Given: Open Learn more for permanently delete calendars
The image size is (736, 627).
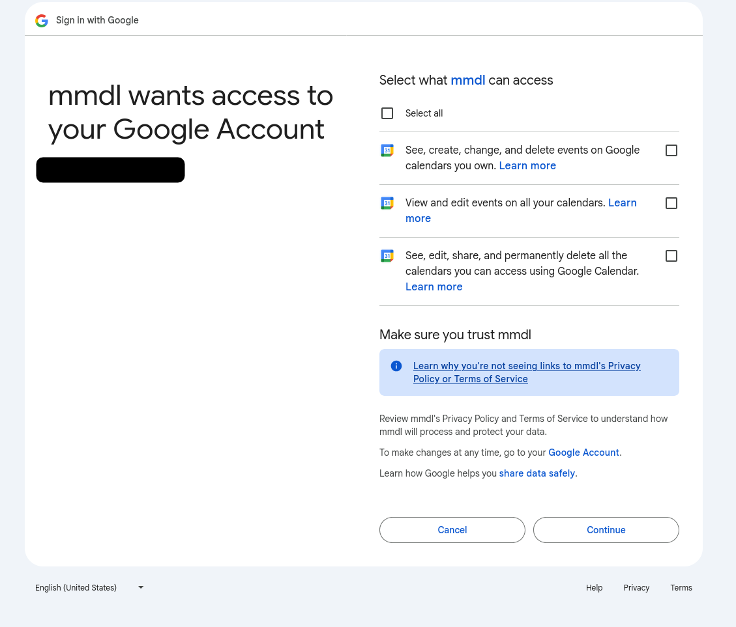Looking at the screenshot, I should pyautogui.click(x=434, y=286).
